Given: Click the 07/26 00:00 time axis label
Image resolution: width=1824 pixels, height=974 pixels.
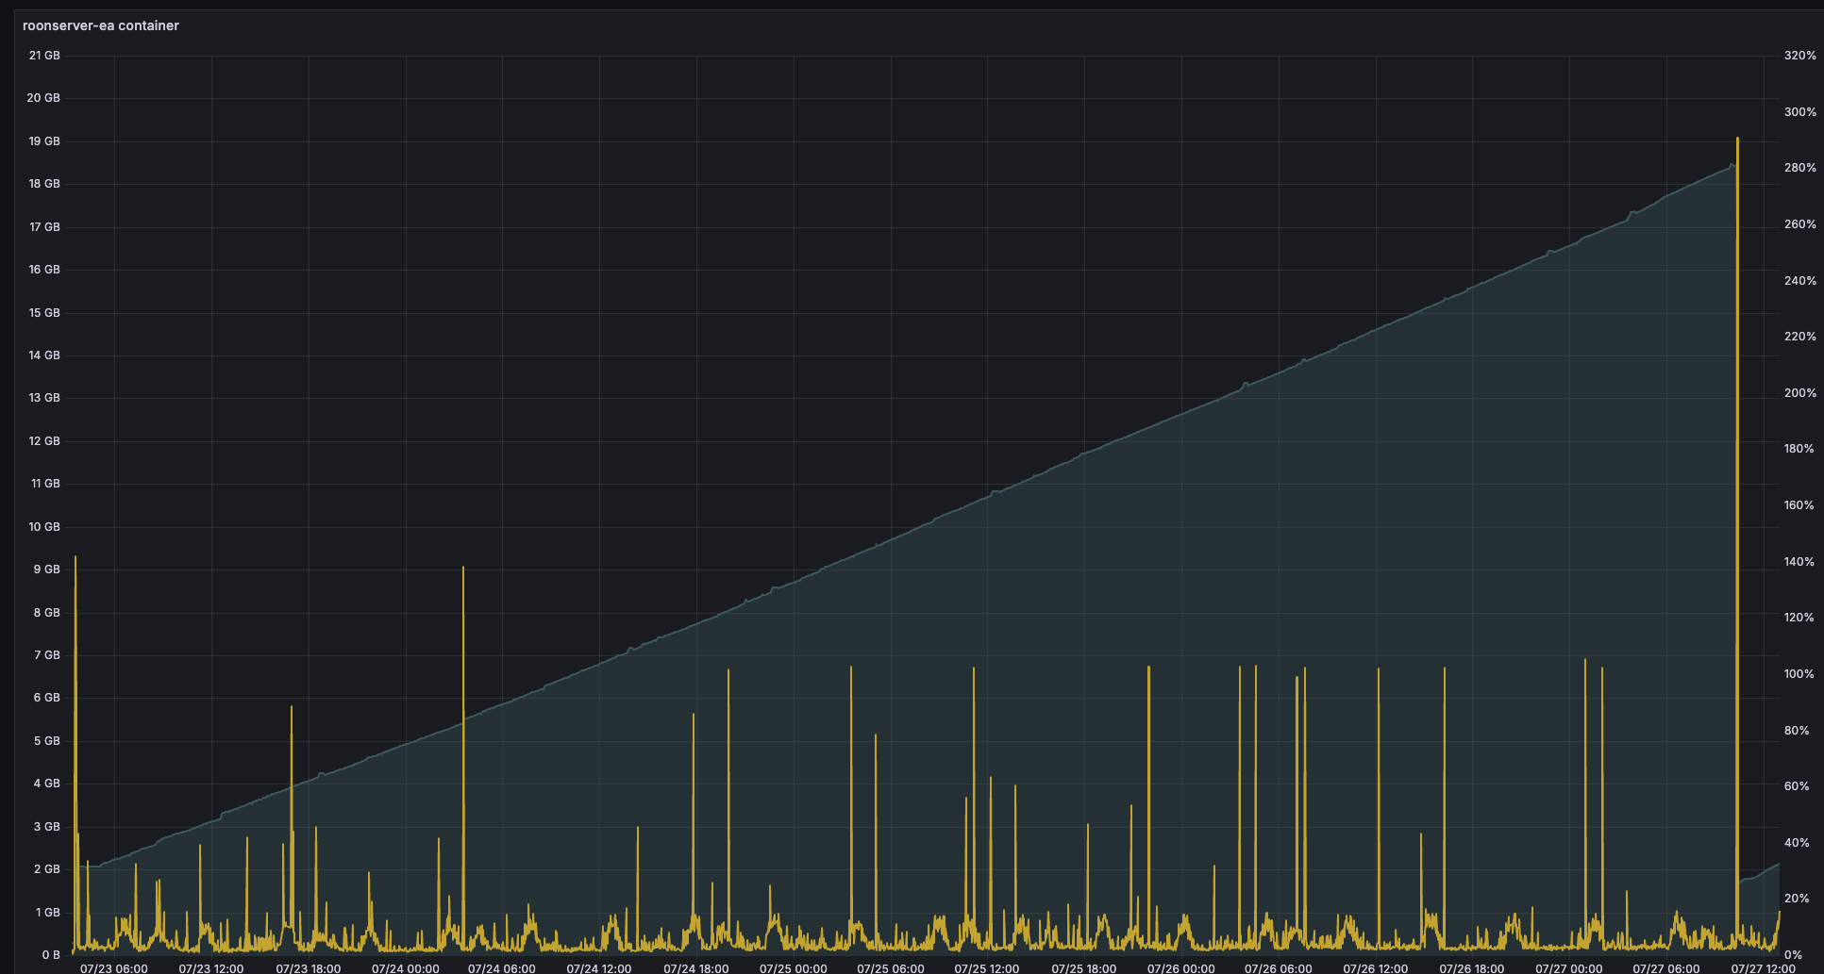Looking at the screenshot, I should coord(1180,967).
